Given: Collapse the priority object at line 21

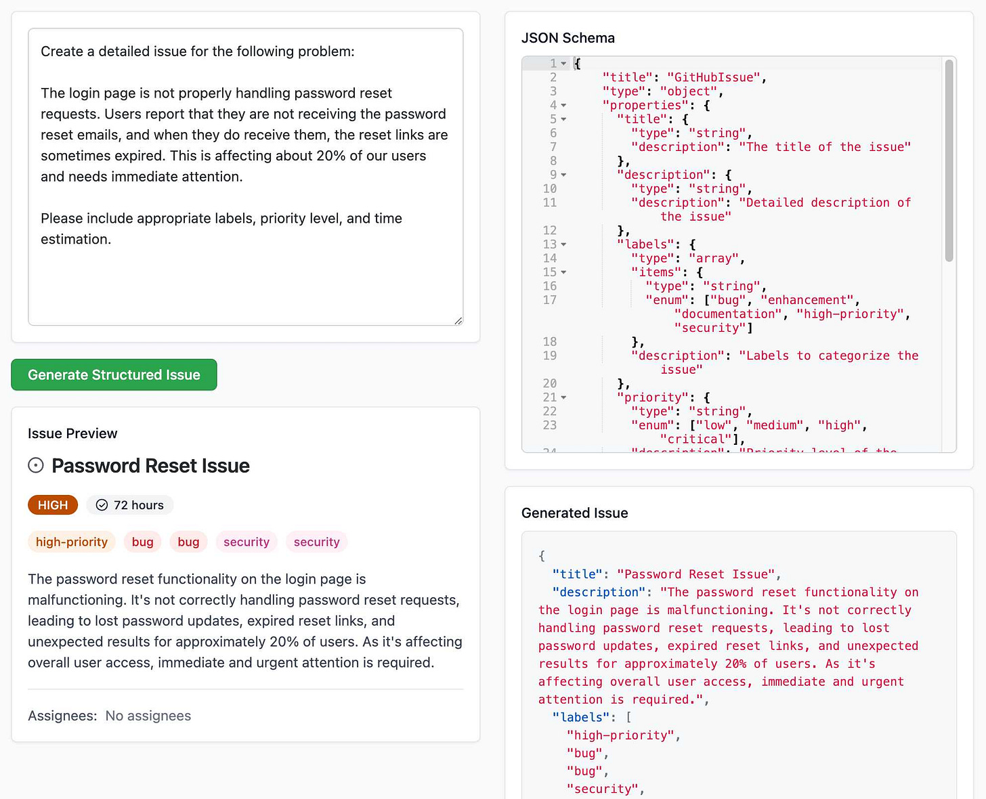Looking at the screenshot, I should coord(563,397).
